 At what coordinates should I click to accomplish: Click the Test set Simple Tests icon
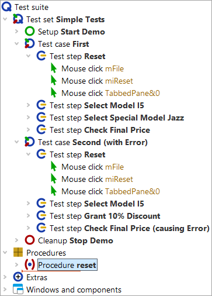(18, 19)
